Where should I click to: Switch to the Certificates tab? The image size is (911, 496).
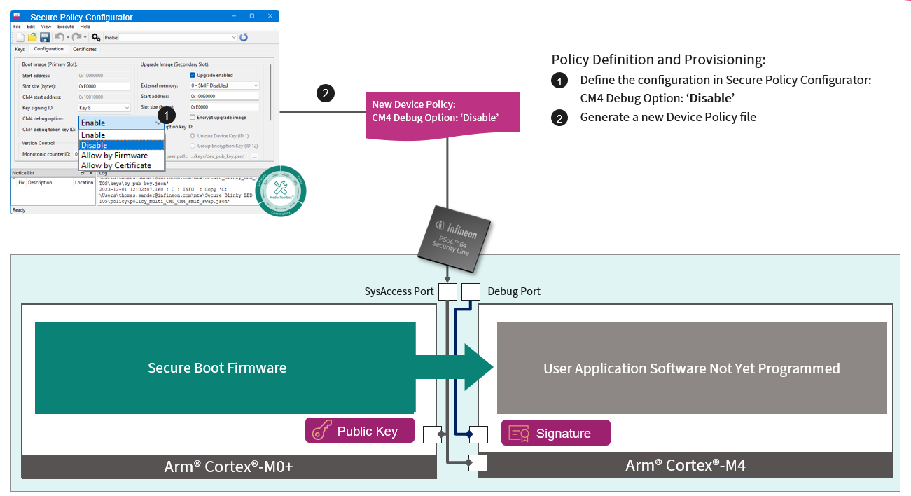tap(85, 49)
